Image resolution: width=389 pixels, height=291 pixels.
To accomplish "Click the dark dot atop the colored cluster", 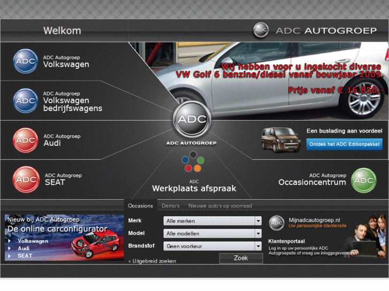I will [193, 154].
